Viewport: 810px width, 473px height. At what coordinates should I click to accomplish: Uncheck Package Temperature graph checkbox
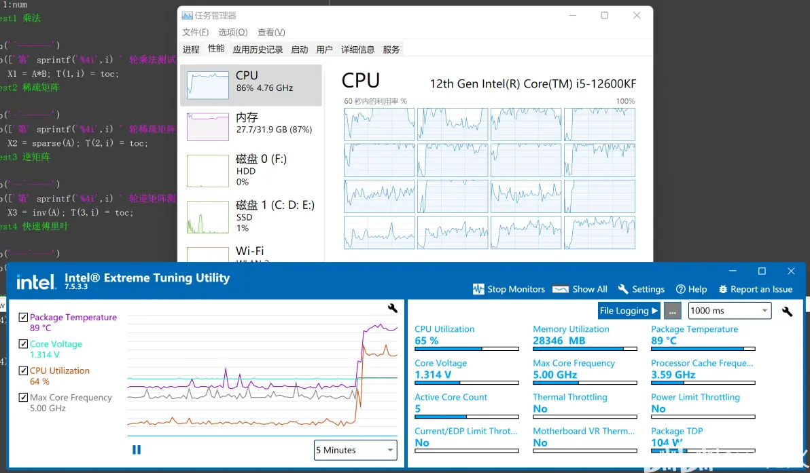point(23,317)
